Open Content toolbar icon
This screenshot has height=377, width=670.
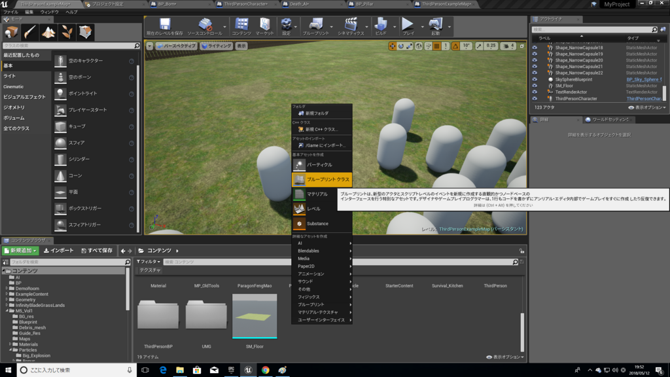tap(241, 26)
